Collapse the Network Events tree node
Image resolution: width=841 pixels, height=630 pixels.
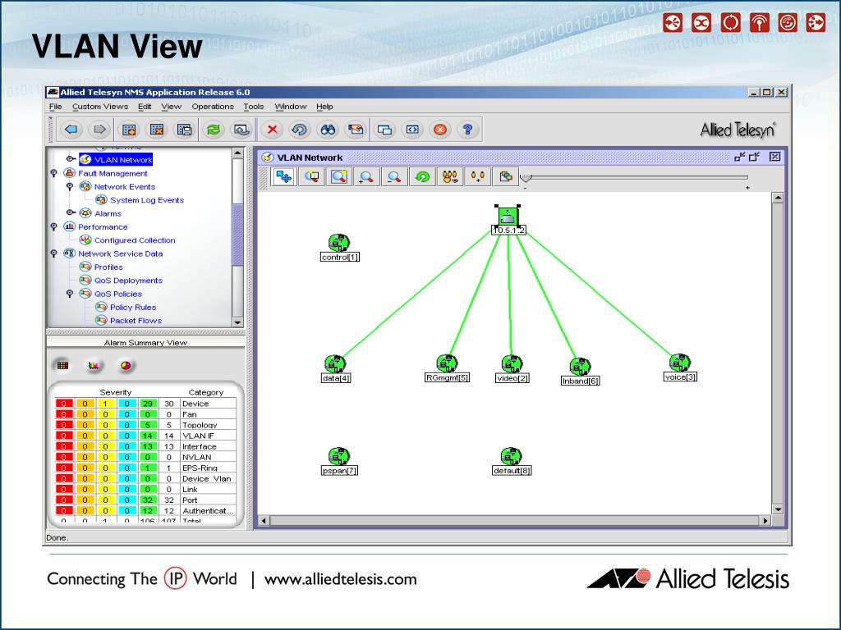(70, 186)
